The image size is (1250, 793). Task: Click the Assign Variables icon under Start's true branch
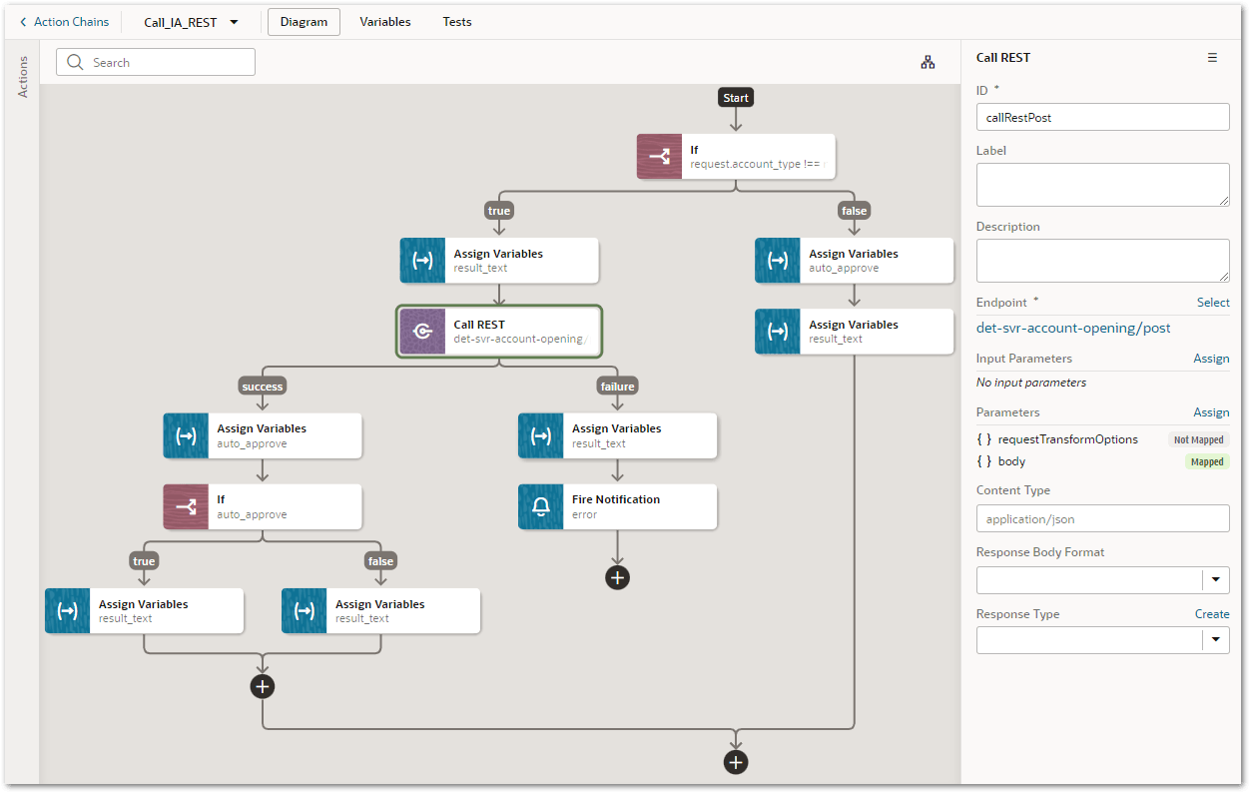coord(422,261)
